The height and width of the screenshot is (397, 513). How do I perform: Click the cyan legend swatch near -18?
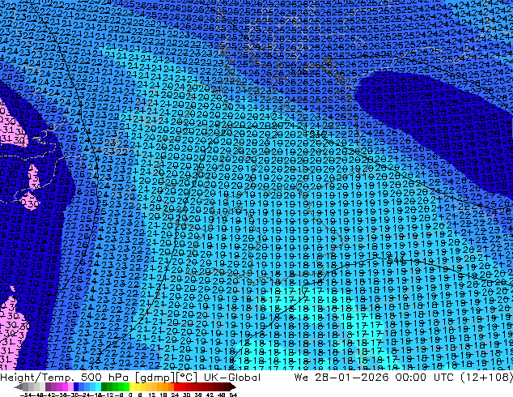pyautogui.click(x=99, y=387)
